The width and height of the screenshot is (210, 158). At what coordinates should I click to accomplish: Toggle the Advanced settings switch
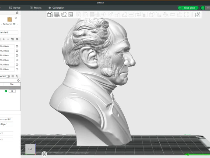(x=8, y=76)
